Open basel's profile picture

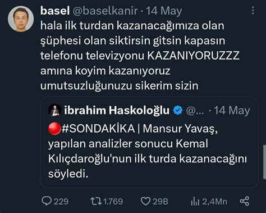tap(21, 19)
